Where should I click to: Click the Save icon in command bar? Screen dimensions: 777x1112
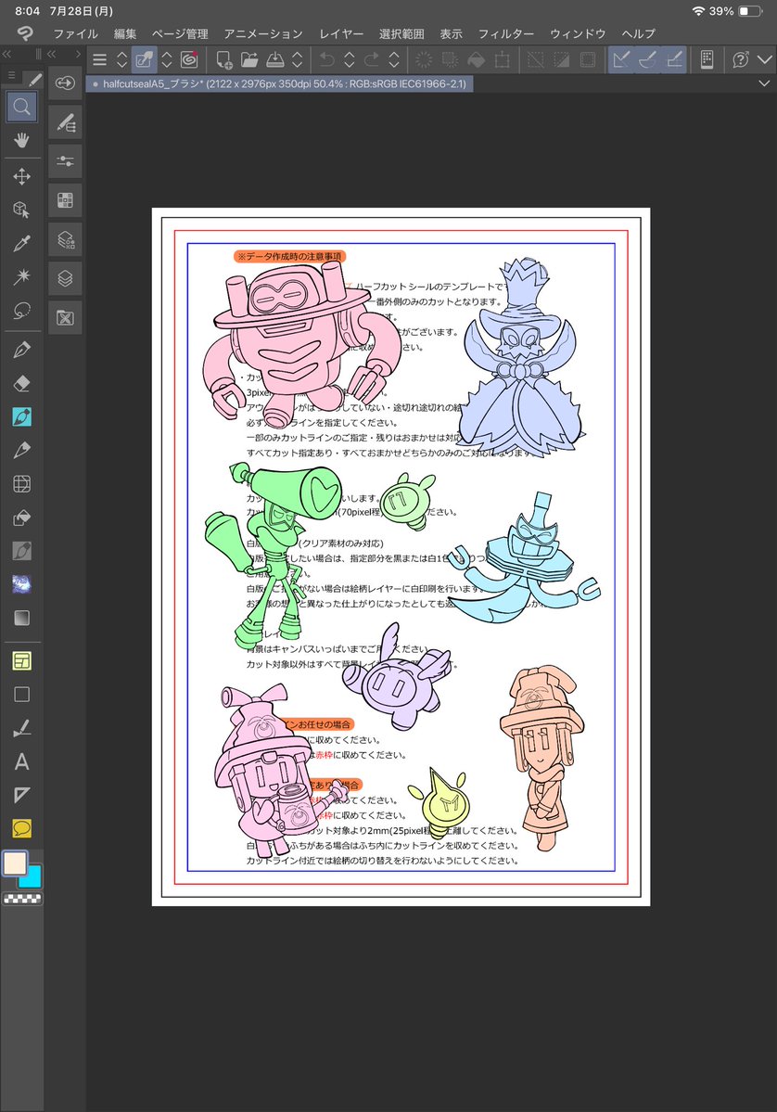(275, 60)
